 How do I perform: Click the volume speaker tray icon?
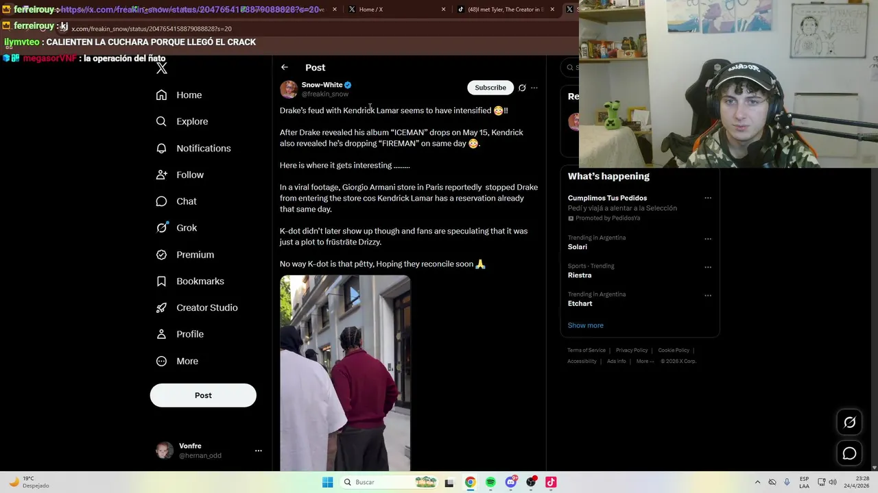[x=833, y=482]
